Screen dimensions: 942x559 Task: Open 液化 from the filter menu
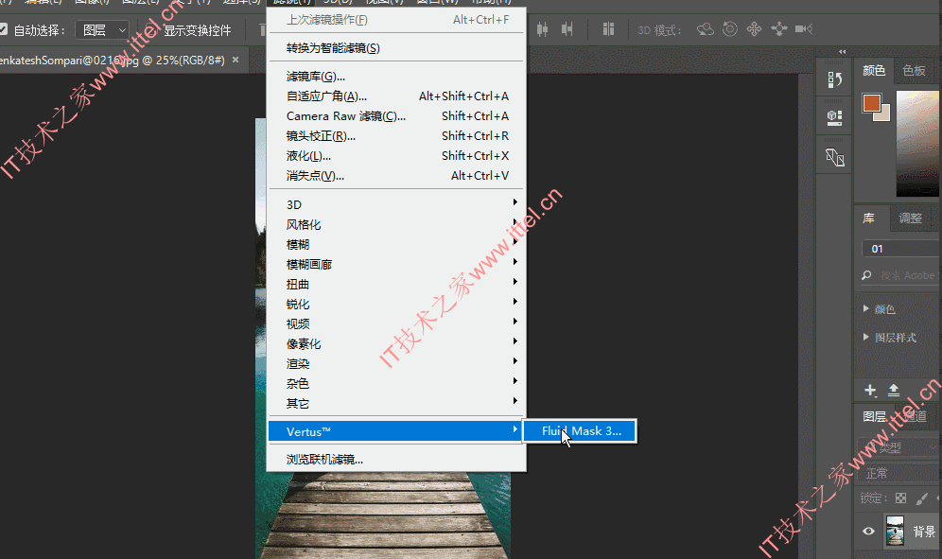(x=396, y=155)
